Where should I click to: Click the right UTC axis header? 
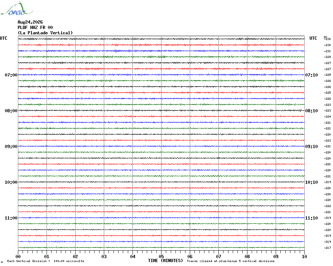[313, 38]
